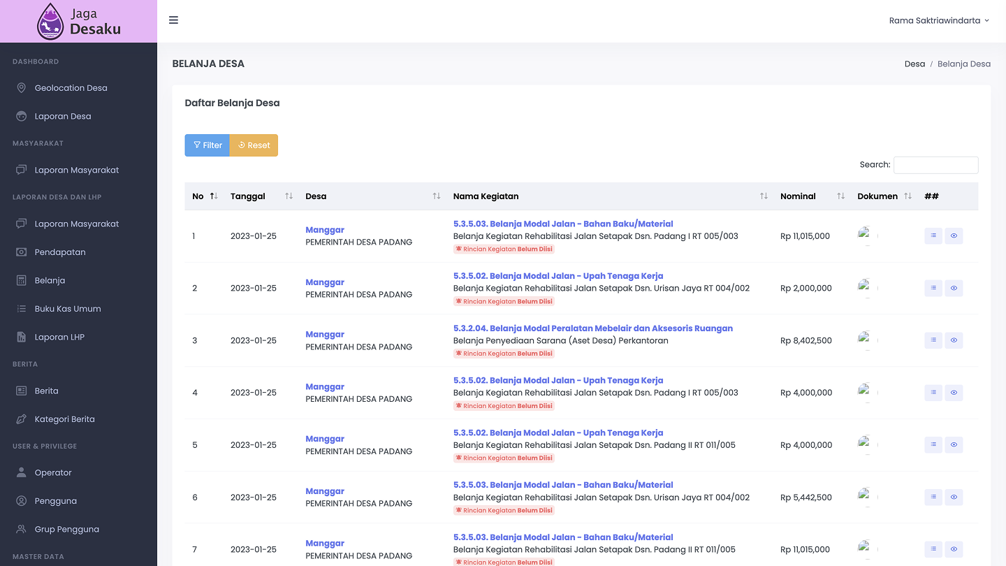Select nominal Rp 8,402,500

pyautogui.click(x=806, y=341)
